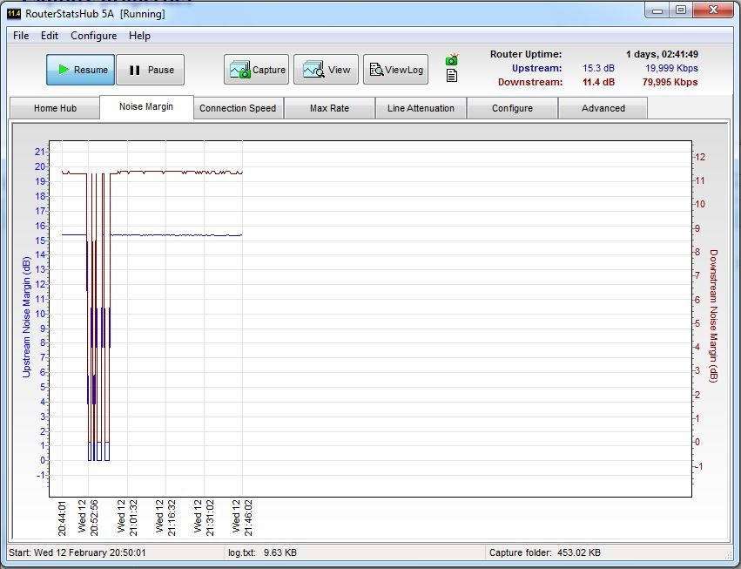Click the log.txt size status entry
This screenshot has height=569, width=741.
(x=262, y=552)
